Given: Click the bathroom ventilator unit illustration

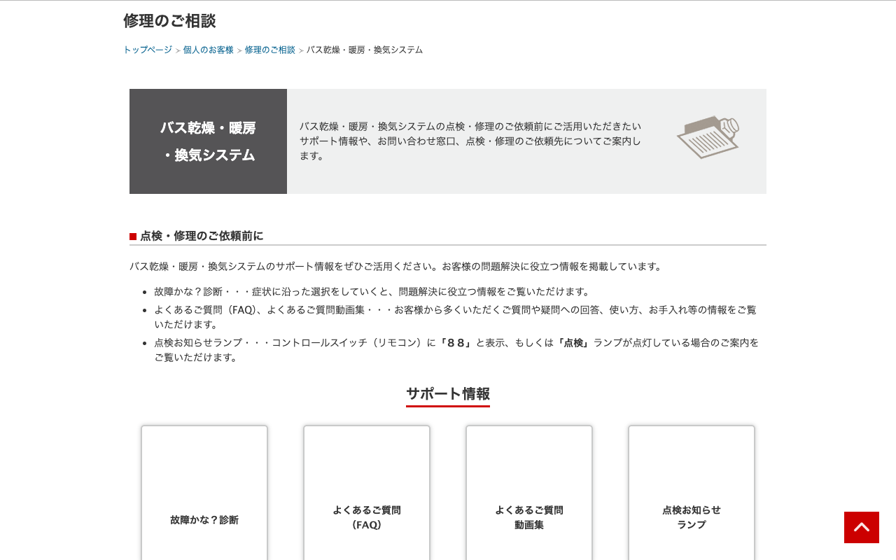Looking at the screenshot, I should 708,136.
